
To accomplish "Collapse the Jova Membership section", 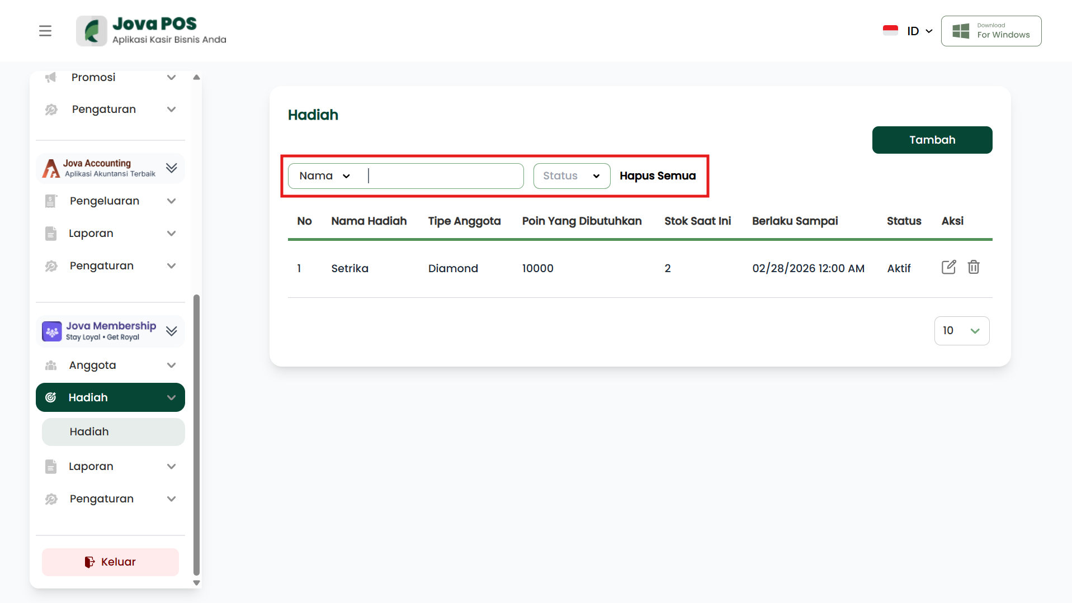I will (171, 331).
